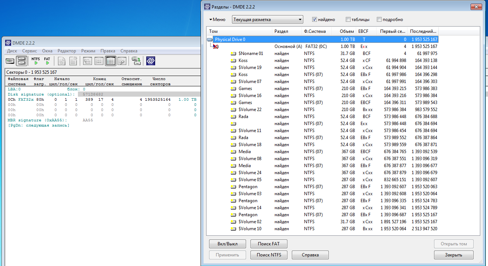
Task: Click the 'Справка' button in Partitions dialog
Action: pos(310,255)
